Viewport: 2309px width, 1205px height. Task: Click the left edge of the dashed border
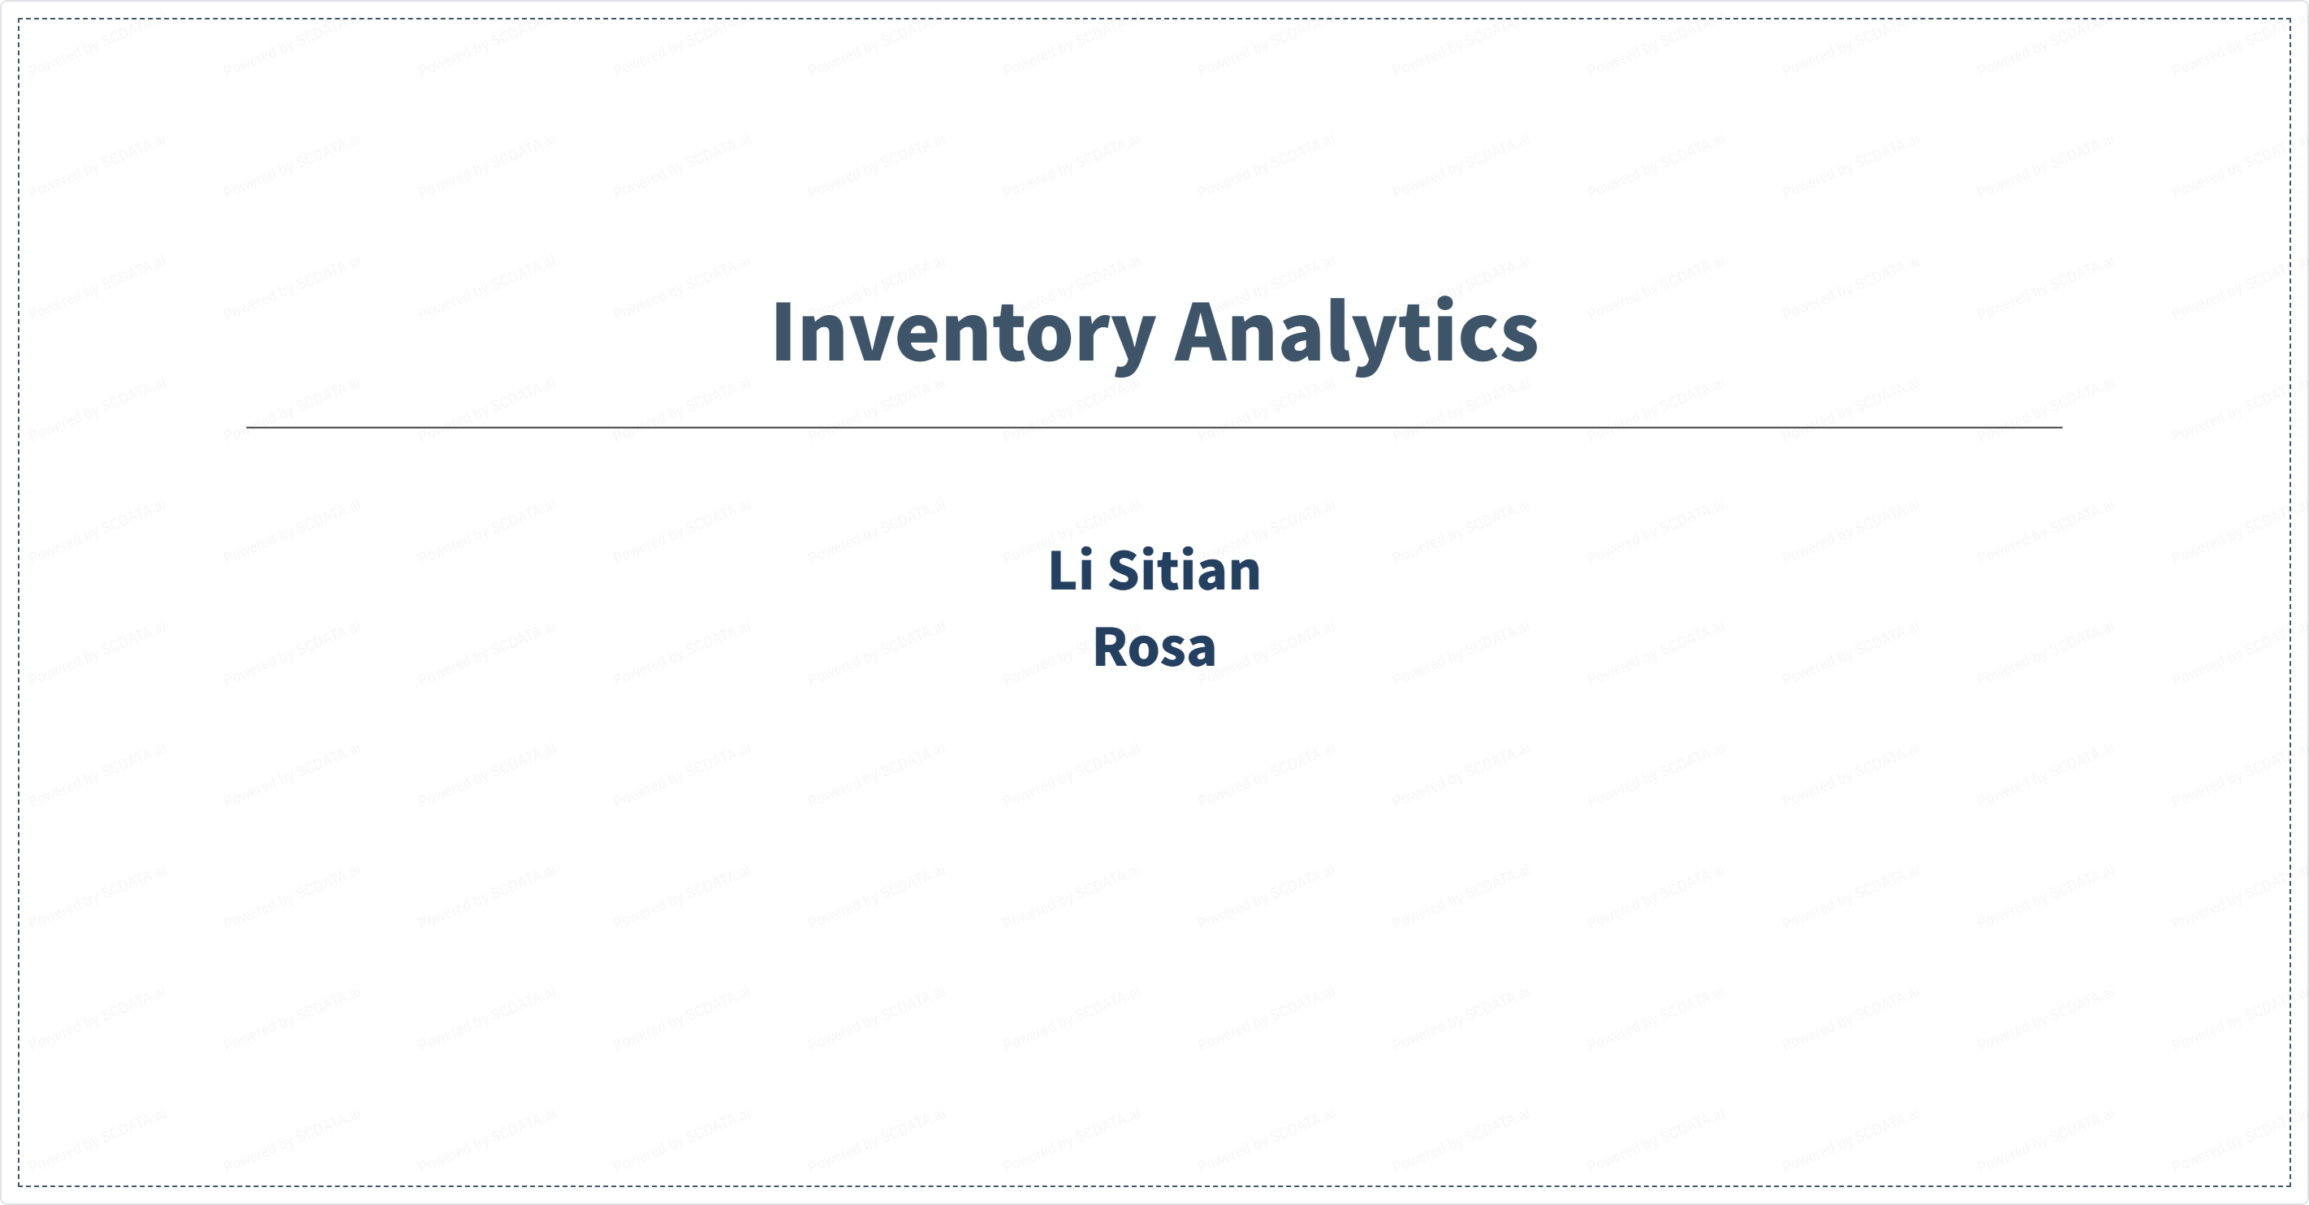tap(19, 602)
